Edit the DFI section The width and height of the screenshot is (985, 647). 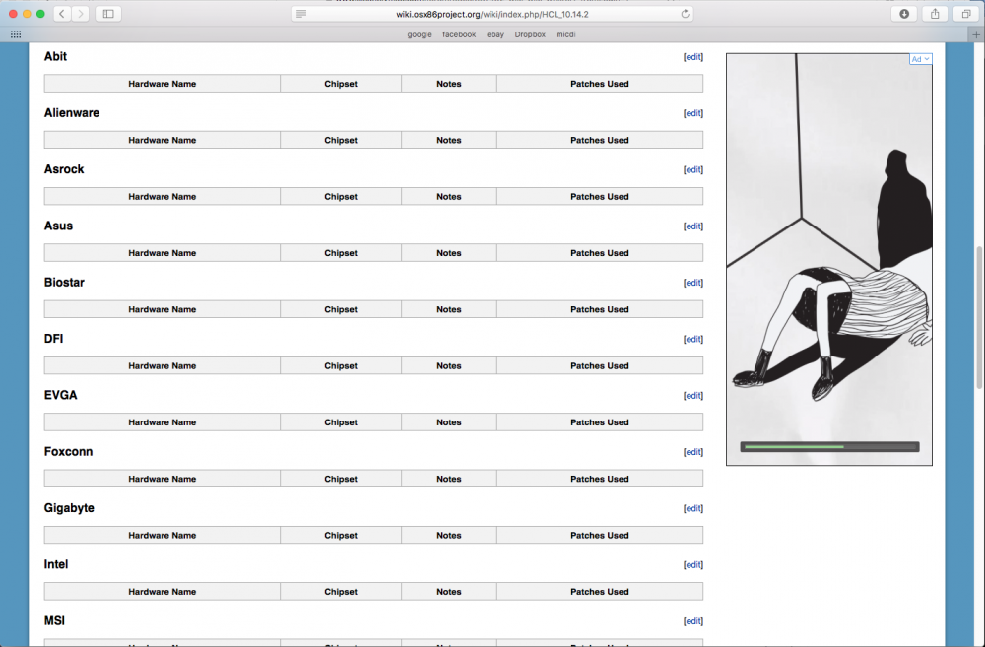click(692, 339)
